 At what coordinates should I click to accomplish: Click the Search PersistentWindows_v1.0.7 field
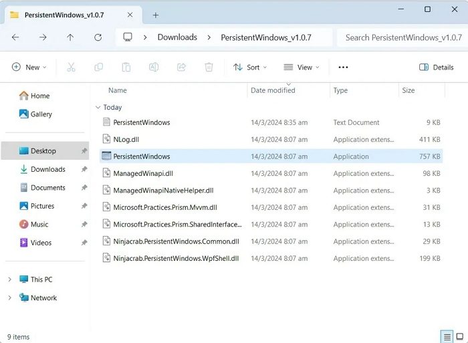click(401, 37)
